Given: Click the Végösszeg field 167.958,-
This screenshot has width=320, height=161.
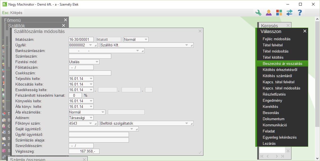Looking at the screenshot, I should click(x=84, y=151).
